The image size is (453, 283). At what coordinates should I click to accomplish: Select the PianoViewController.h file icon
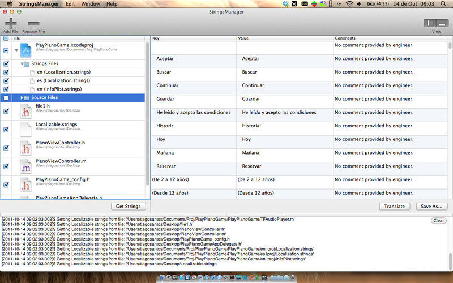(25, 148)
